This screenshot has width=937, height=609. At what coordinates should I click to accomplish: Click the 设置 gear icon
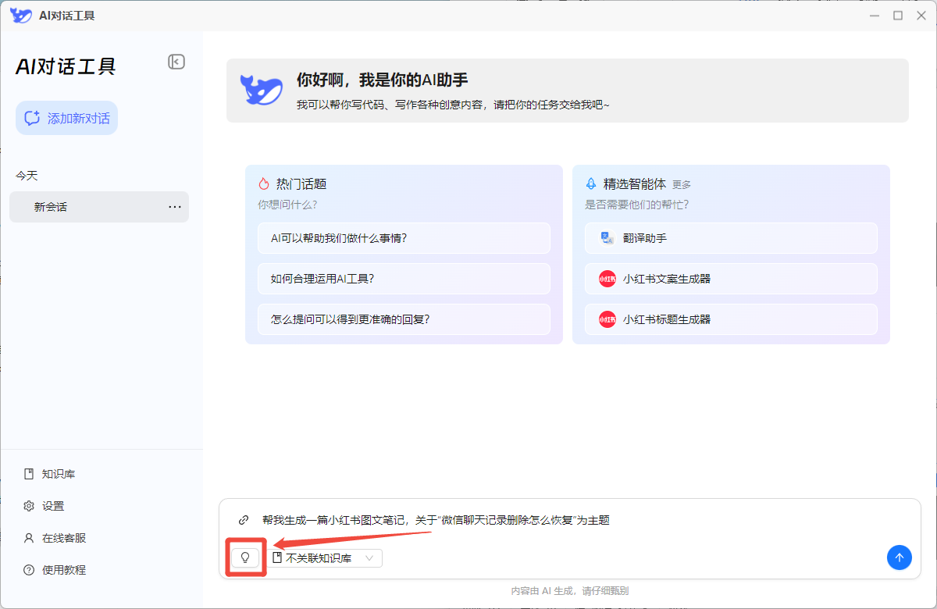pyautogui.click(x=29, y=506)
